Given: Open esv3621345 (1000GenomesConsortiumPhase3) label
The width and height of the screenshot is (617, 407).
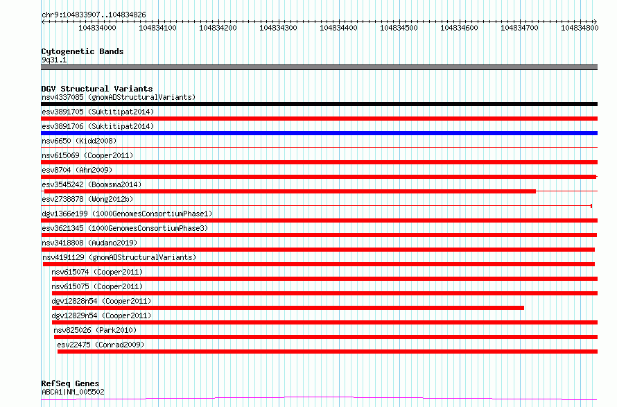Looking at the screenshot, I should [125, 228].
